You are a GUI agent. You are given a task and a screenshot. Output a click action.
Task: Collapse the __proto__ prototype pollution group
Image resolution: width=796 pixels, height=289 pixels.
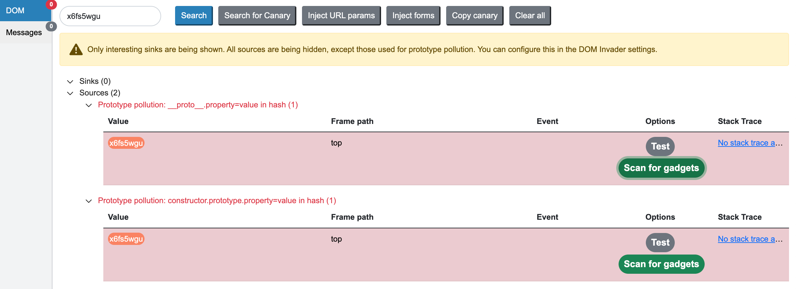point(89,105)
